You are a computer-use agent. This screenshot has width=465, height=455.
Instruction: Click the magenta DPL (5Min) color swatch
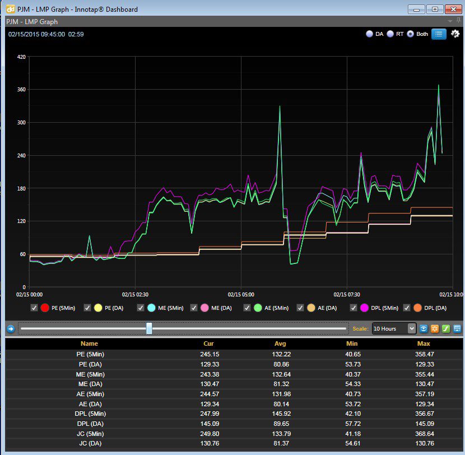364,308
